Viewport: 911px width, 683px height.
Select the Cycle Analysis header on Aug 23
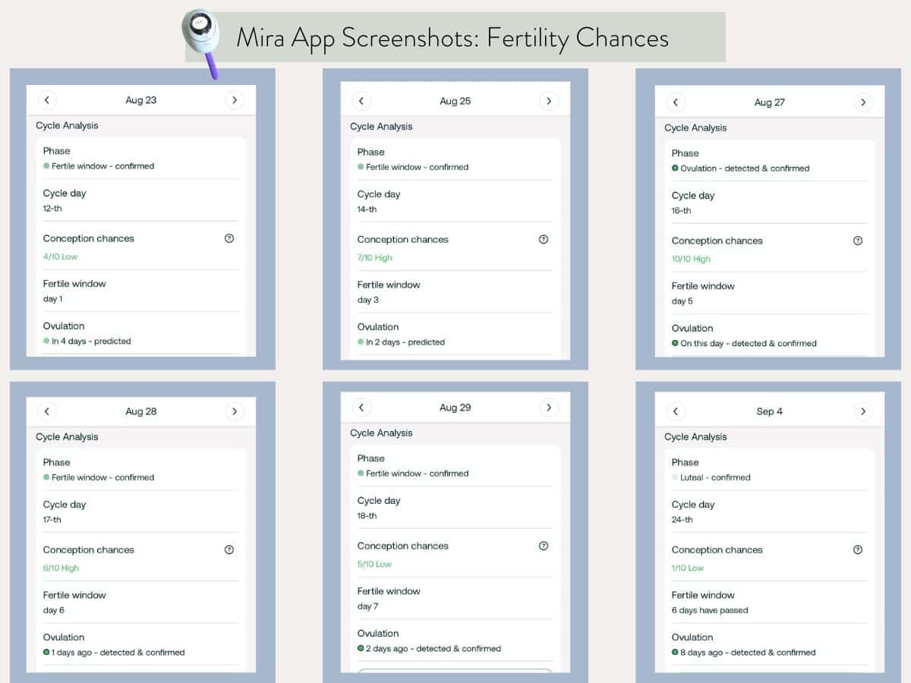[x=66, y=125]
